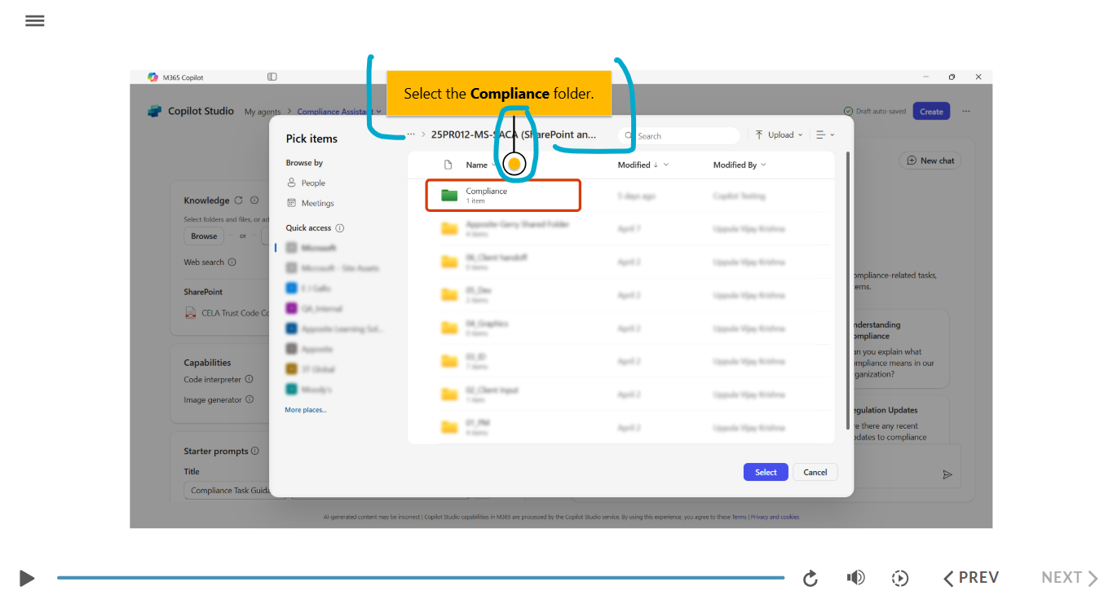Open the course hamburger menu
Image resolution: width=1113 pixels, height=595 pixels.
pyautogui.click(x=34, y=21)
